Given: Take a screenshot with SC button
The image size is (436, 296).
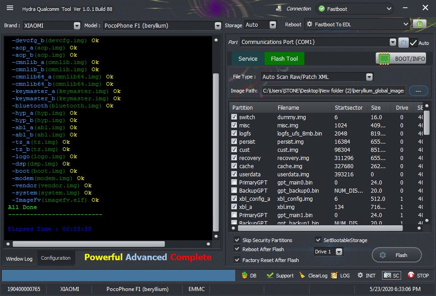Looking at the screenshot, I should pos(392,276).
